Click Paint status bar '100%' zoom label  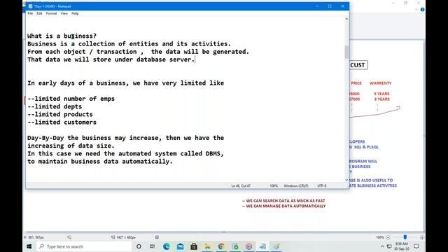(379, 237)
